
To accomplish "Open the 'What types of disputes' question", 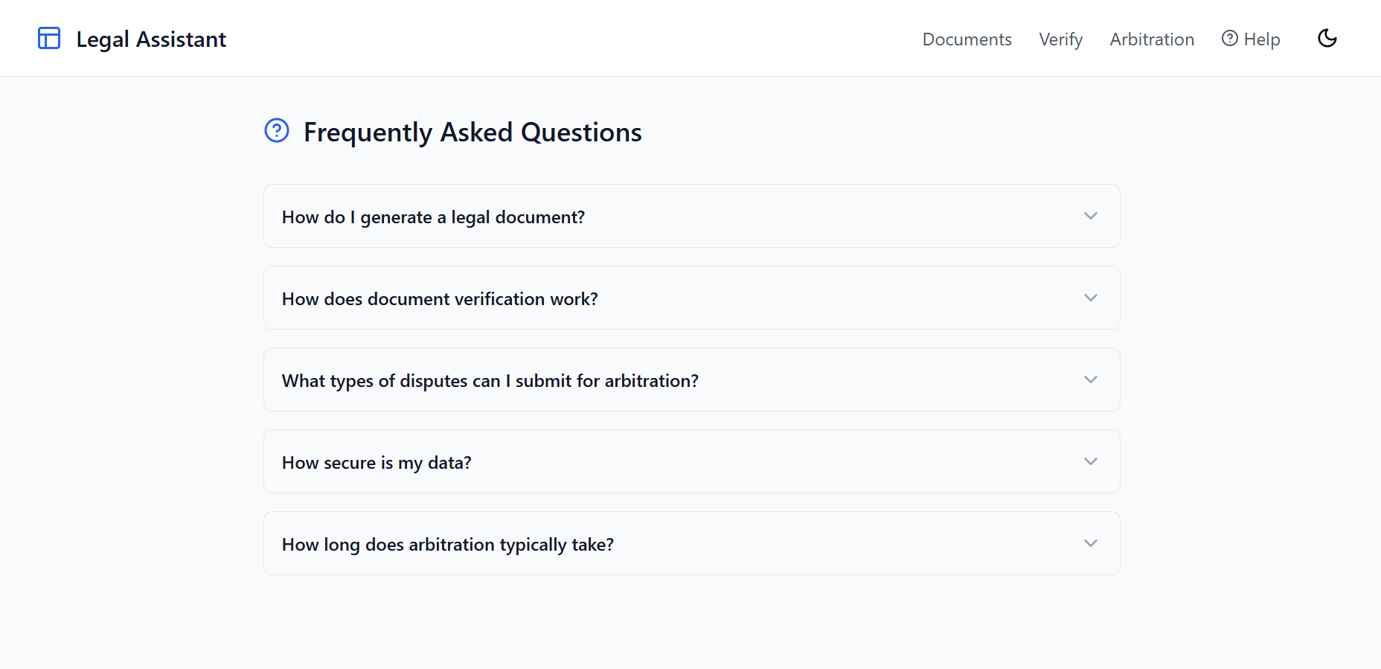I will tap(490, 381).
